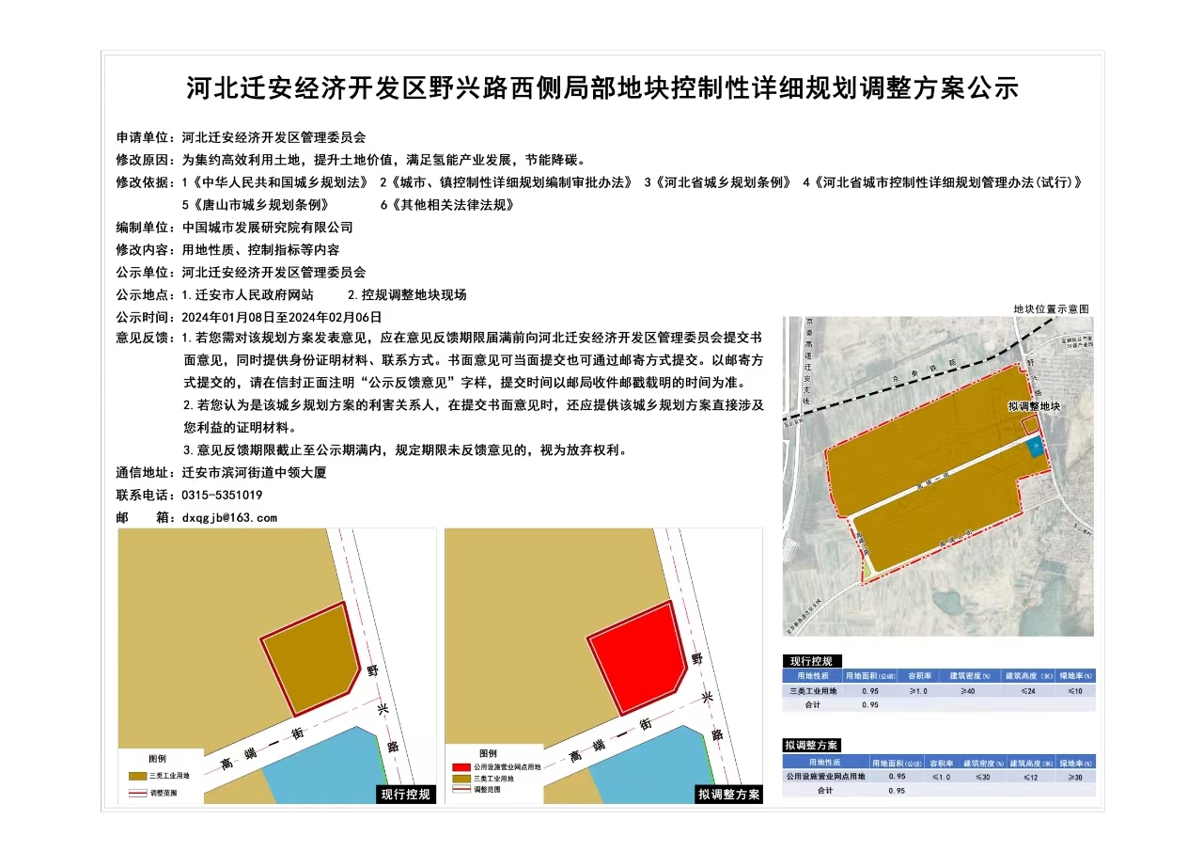The width and height of the screenshot is (1203, 851).
Task: Click 编制单位 中国城市发展研究院有限公司
Action: [x=234, y=227]
